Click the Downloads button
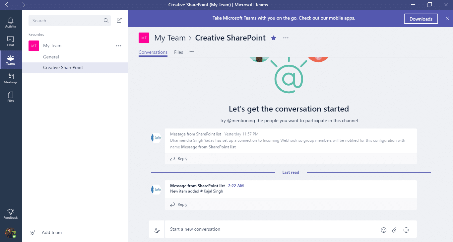The image size is (453, 242). click(421, 19)
